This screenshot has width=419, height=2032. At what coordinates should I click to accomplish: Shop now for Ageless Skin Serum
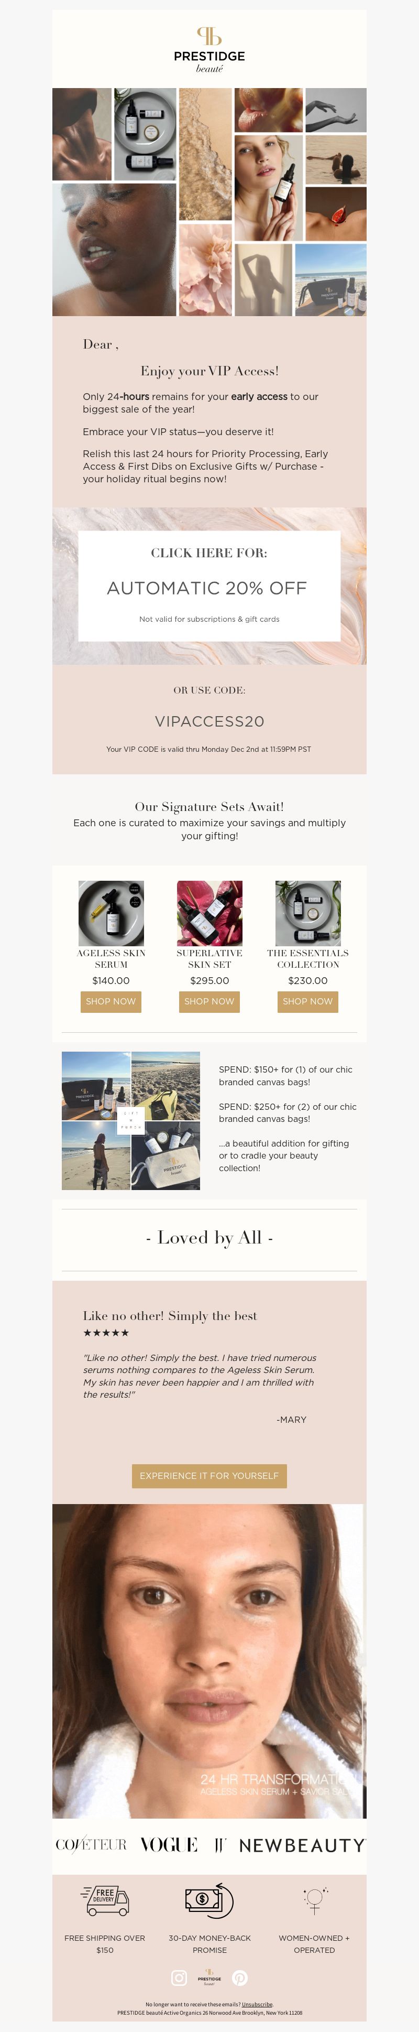pos(111,1001)
